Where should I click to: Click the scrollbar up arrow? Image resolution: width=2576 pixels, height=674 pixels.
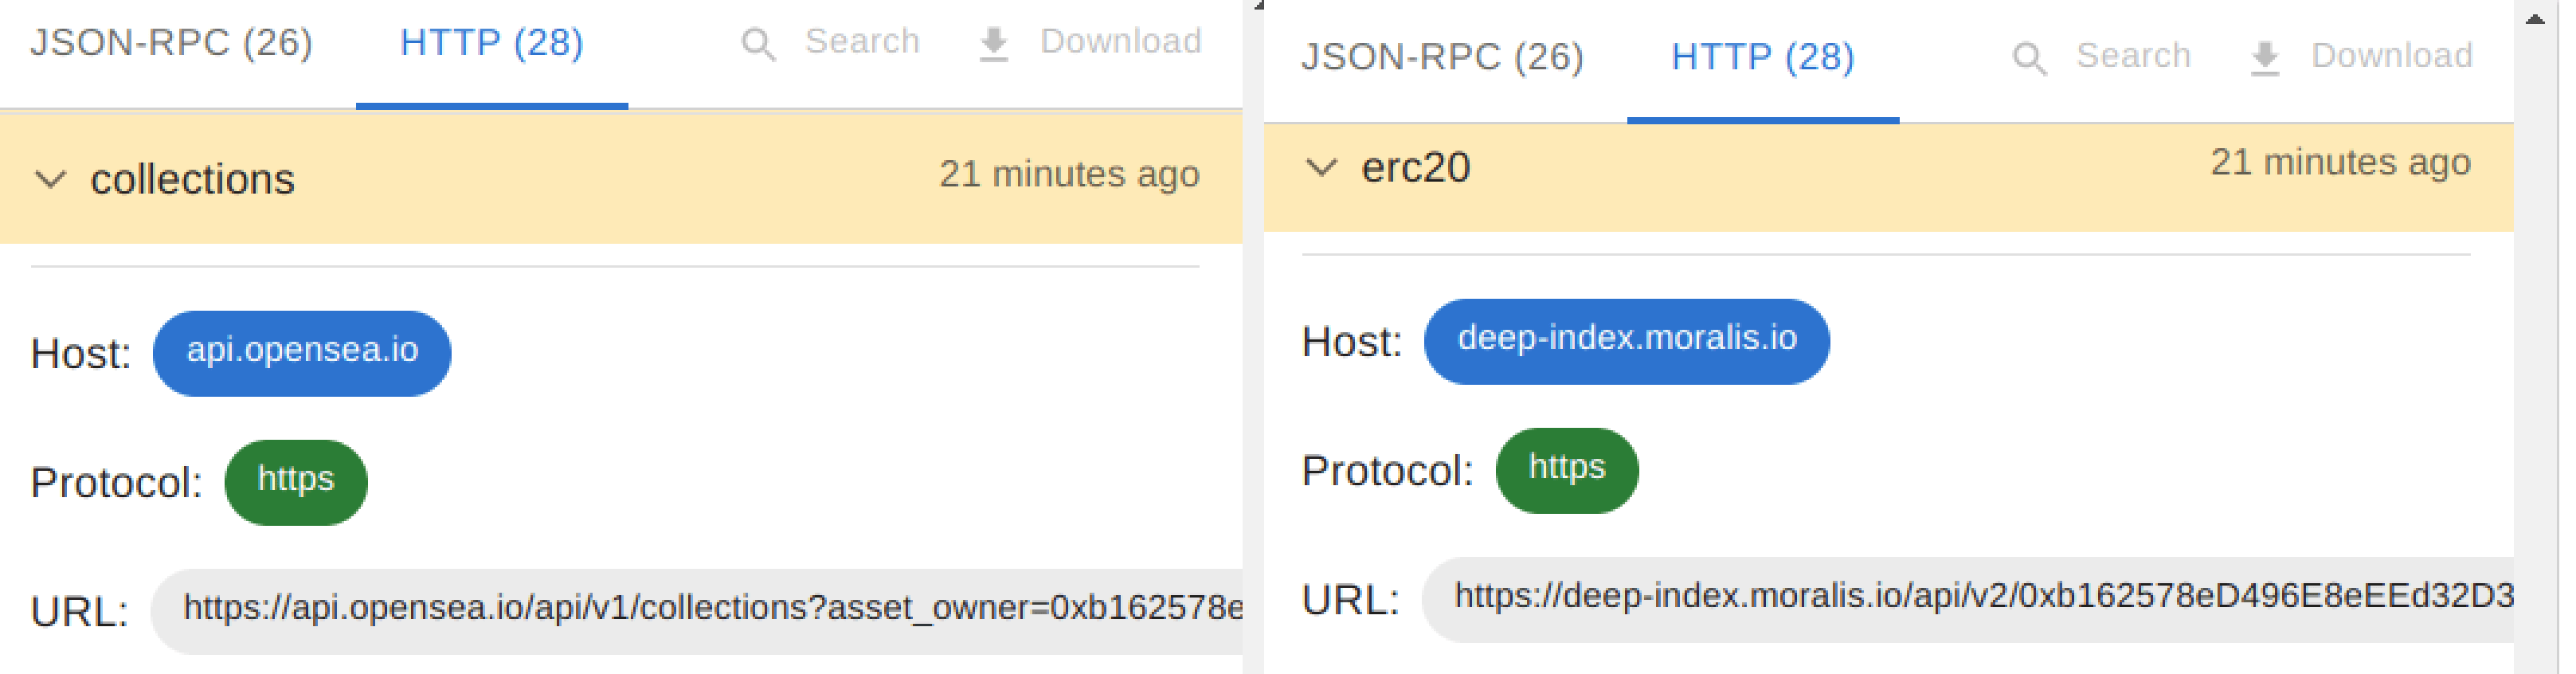coord(2534,18)
